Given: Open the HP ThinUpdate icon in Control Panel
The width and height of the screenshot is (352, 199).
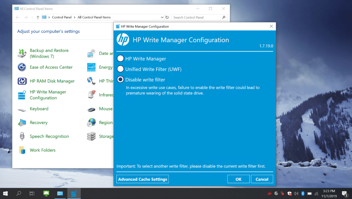Looking at the screenshot, I should pos(91,81).
